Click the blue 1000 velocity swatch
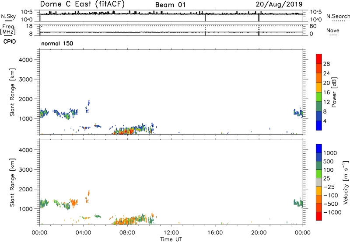The image size is (350, 242). (319, 149)
